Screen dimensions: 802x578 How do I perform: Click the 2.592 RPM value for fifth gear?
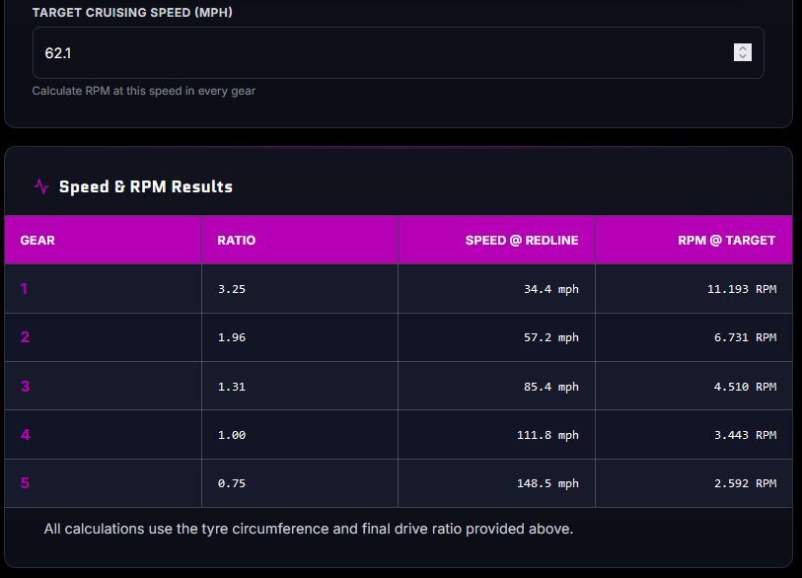(745, 483)
